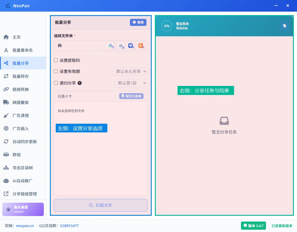
Task: Open 批量重命名 batch rename in sidebar
Action: pos(23,50)
